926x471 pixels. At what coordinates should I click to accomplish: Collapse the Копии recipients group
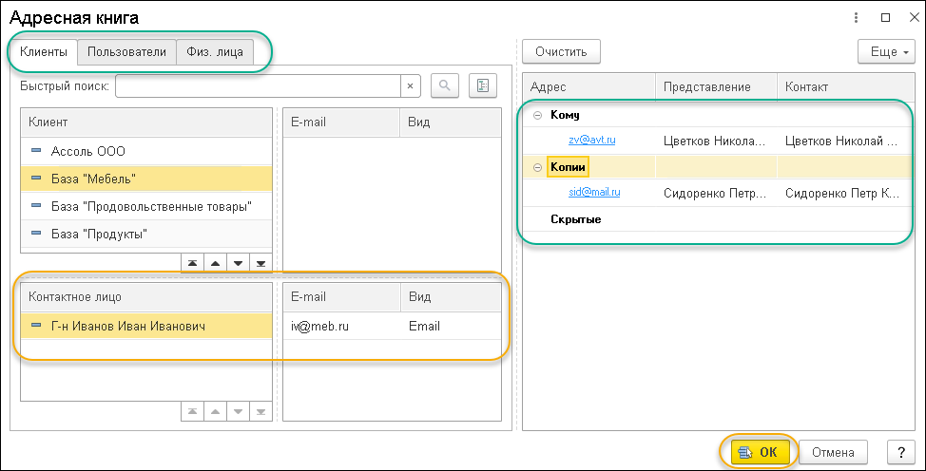click(538, 167)
